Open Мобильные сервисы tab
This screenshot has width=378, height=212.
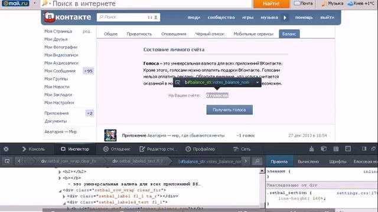pyautogui.click(x=253, y=34)
